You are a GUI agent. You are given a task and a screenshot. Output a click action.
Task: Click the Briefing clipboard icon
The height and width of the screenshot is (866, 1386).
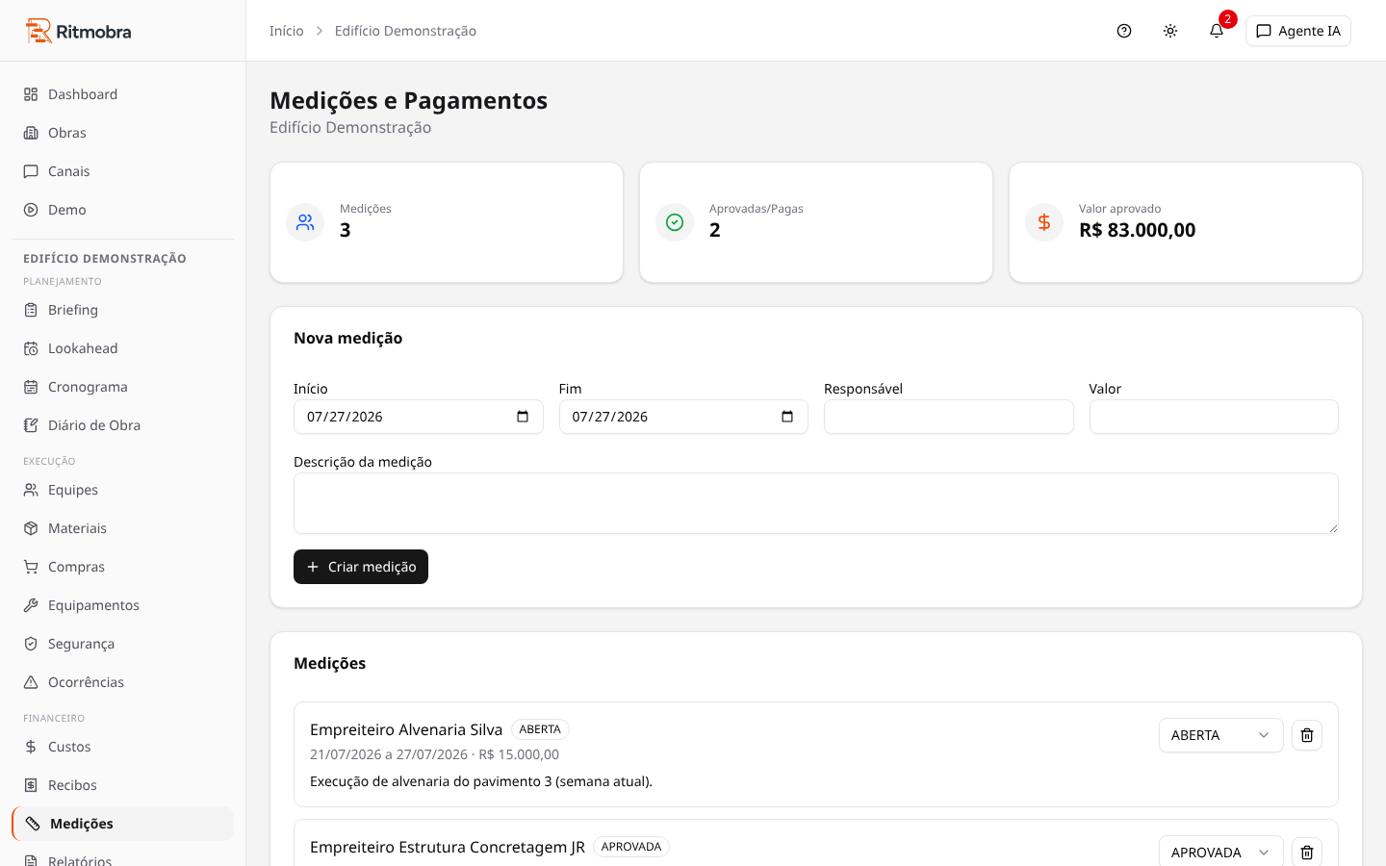31,310
